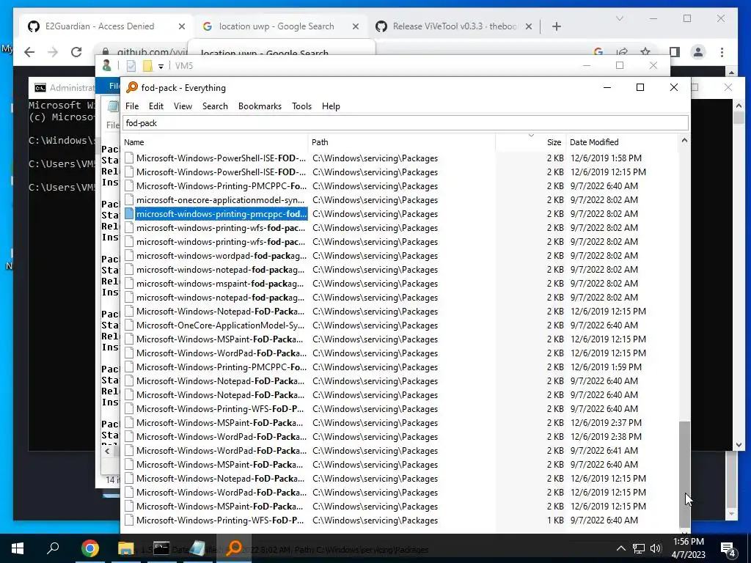The height and width of the screenshot is (563, 751).
Task: Open File Explorer from the taskbar
Action: click(126, 548)
